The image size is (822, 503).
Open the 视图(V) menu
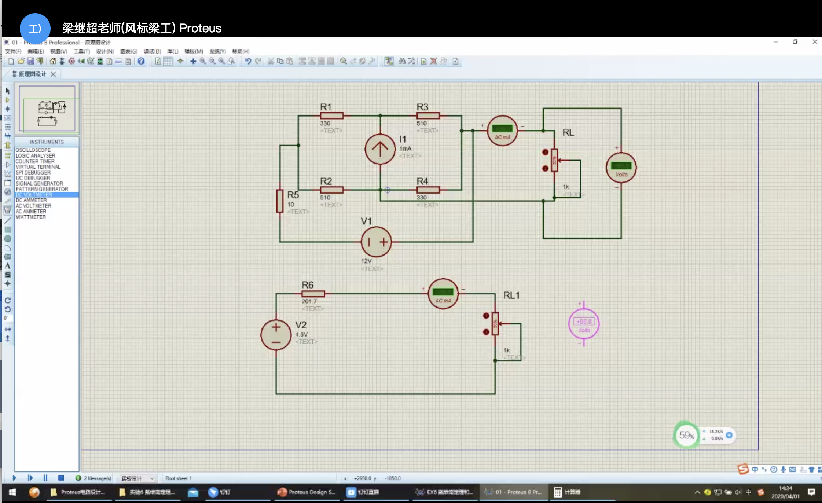pyautogui.click(x=59, y=51)
